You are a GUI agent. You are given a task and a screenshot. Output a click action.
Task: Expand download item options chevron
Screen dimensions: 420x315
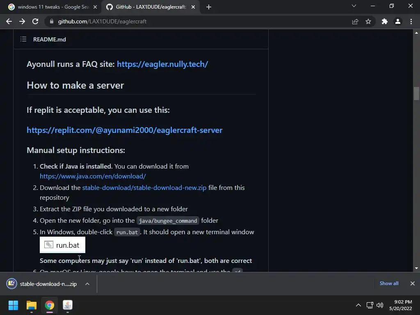pos(87,284)
